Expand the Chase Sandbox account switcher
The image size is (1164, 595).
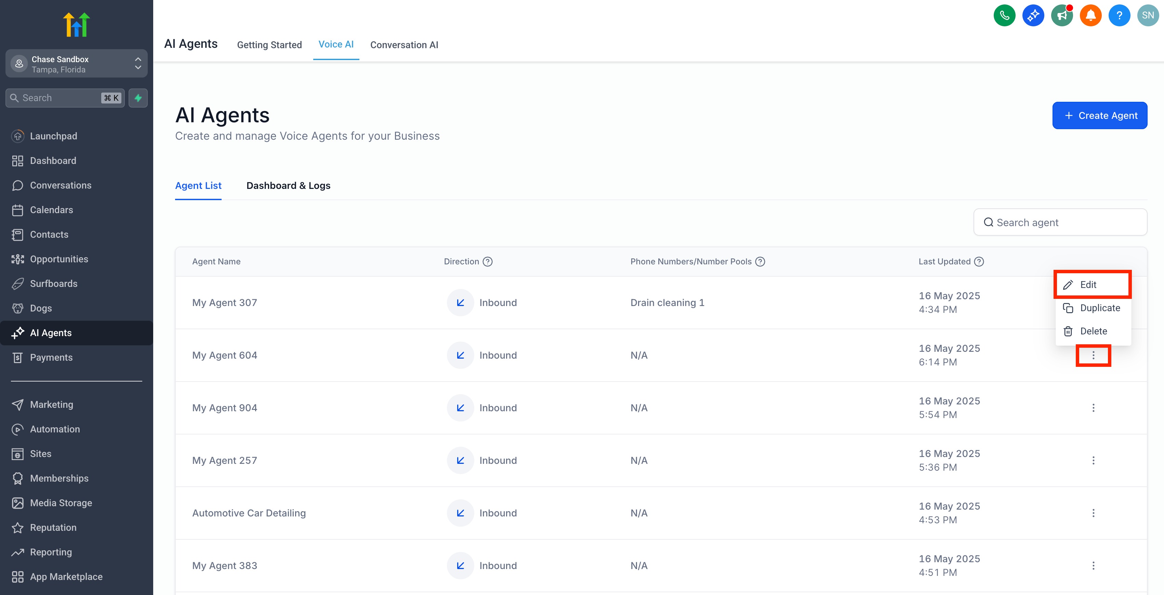[x=76, y=64]
